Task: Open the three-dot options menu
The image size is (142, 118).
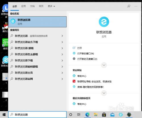Action: (136, 6)
